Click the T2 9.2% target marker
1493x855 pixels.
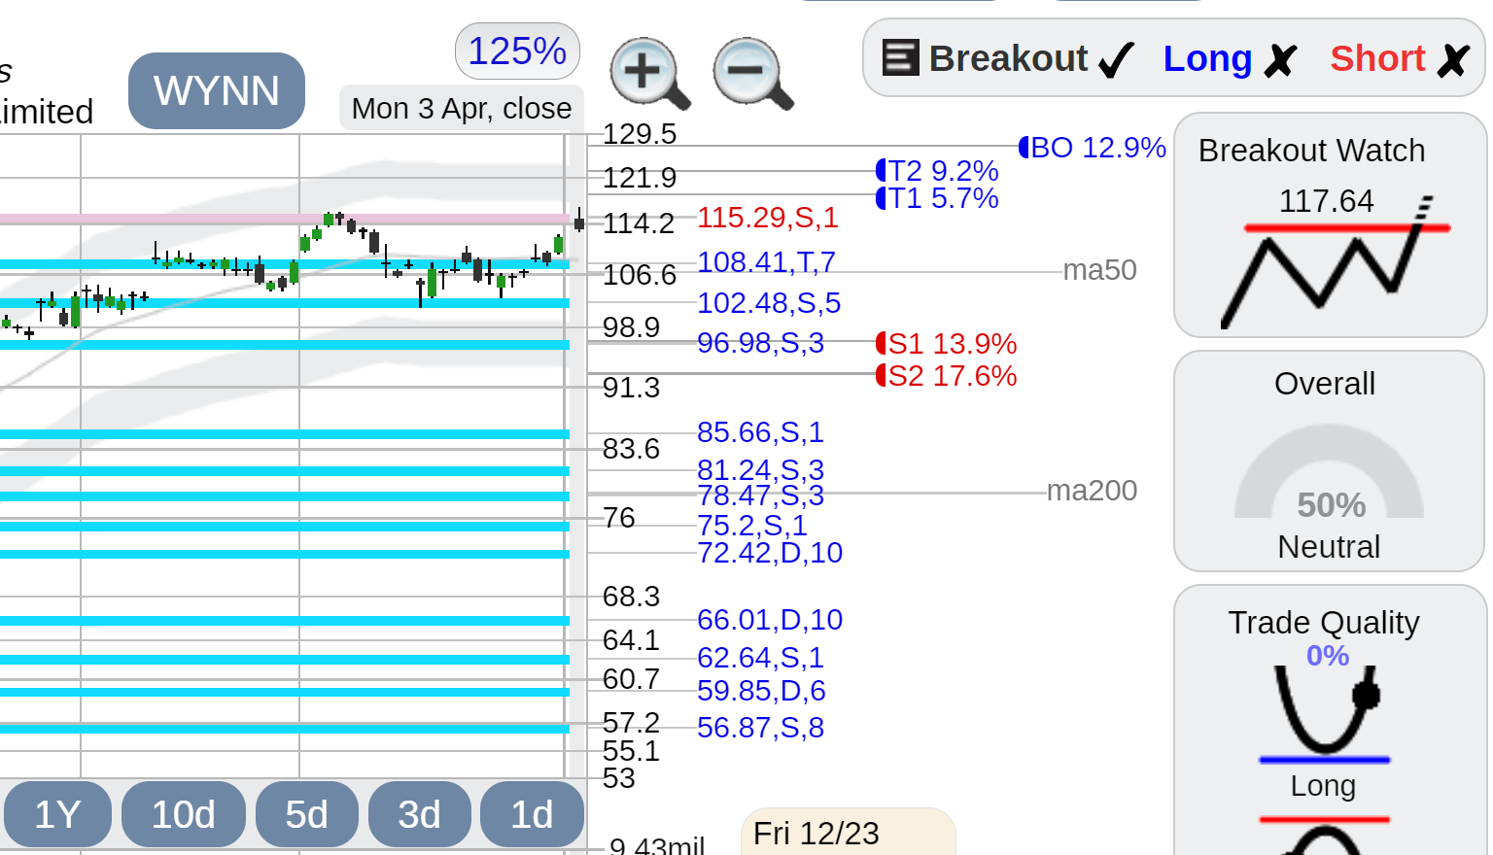938,171
